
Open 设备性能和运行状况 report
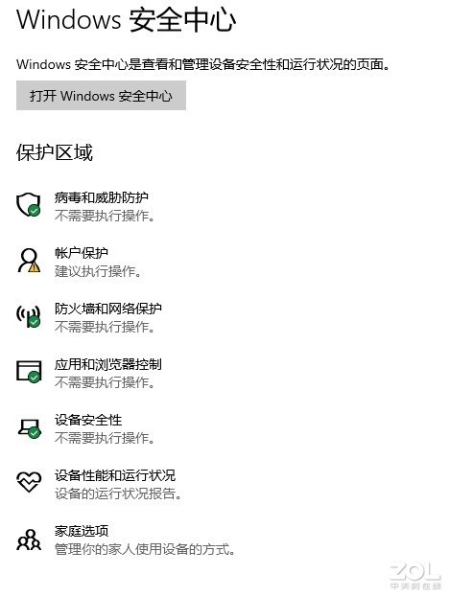click(x=115, y=475)
